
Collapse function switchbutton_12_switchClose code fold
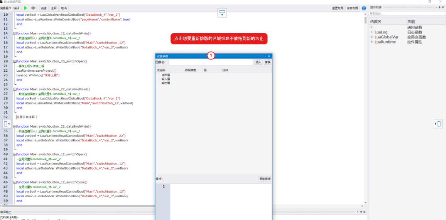[x=15, y=182]
